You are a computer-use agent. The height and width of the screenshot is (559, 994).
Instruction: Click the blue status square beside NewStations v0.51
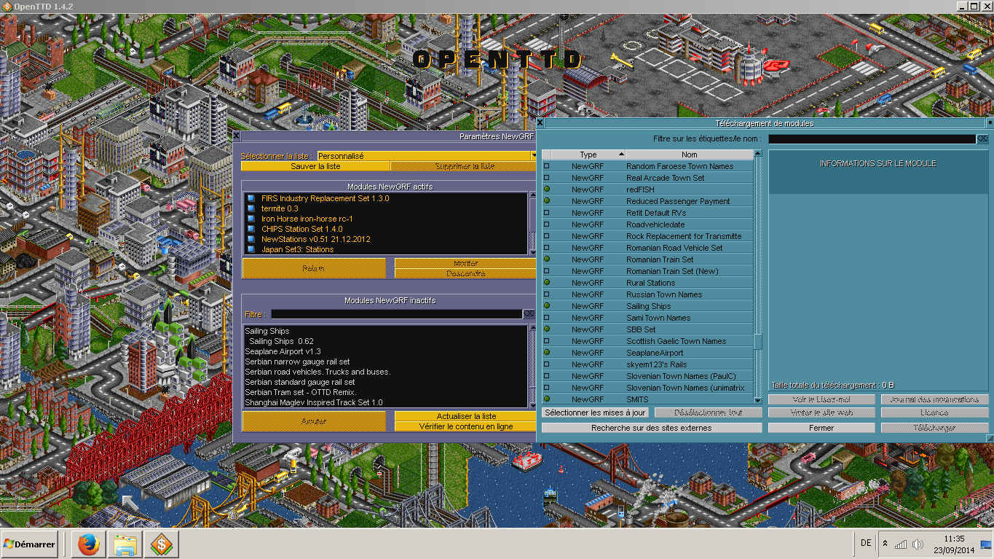pyautogui.click(x=251, y=239)
